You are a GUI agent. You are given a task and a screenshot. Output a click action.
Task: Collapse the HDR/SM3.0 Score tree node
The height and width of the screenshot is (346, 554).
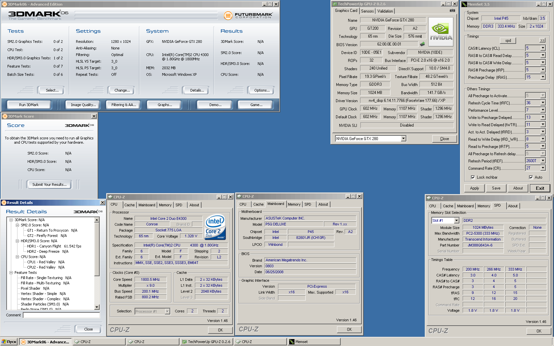[17, 241]
